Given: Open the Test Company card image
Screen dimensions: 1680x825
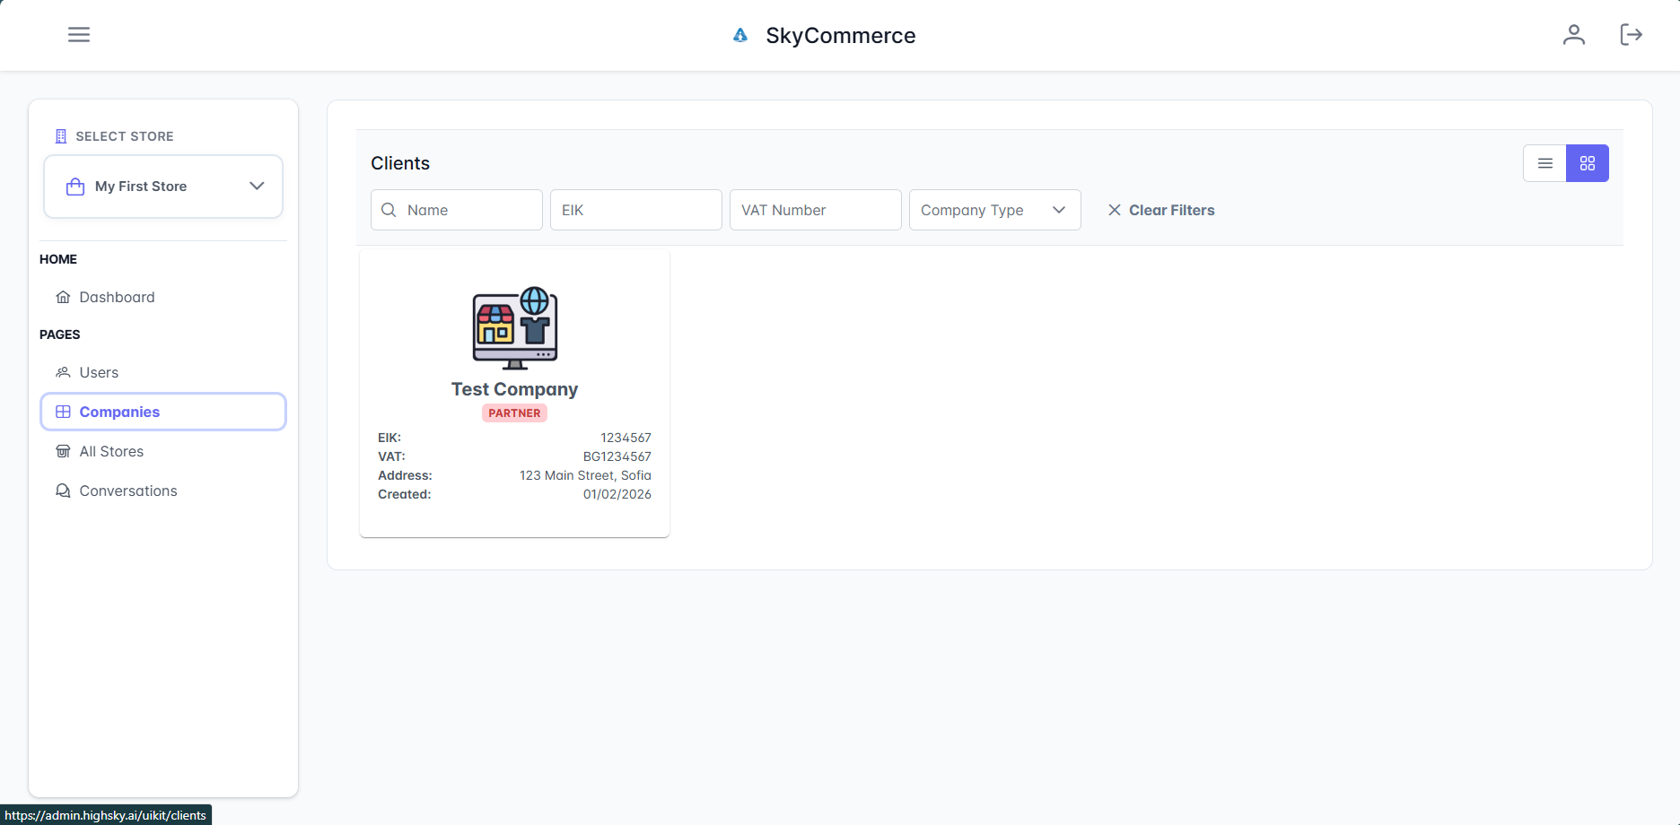Looking at the screenshot, I should click(x=515, y=328).
